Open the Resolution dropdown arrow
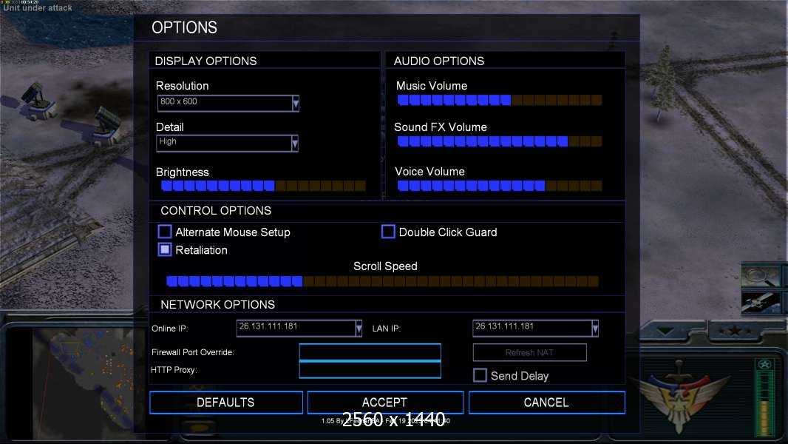788x444 pixels. pyautogui.click(x=296, y=104)
